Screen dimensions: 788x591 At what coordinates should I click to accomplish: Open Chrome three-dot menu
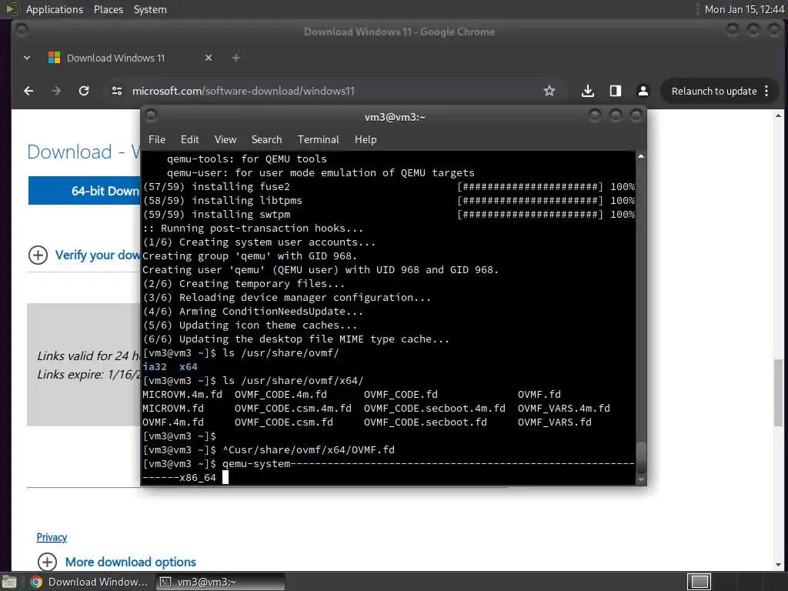766,91
